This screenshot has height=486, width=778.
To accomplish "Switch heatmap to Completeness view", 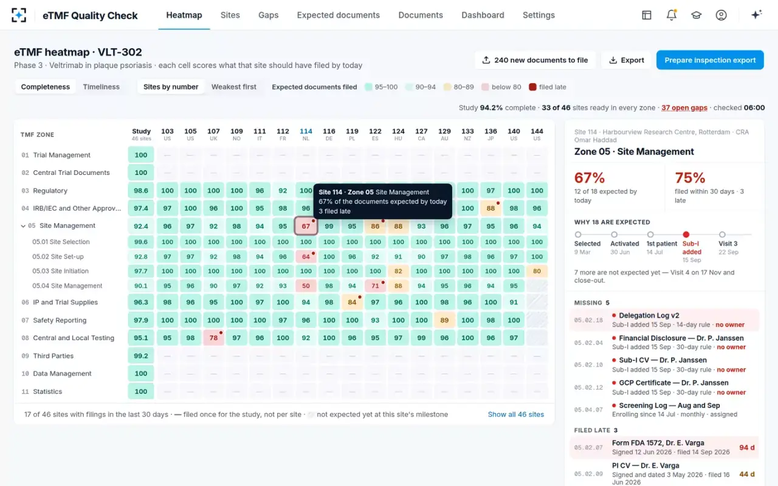I will [x=46, y=87].
